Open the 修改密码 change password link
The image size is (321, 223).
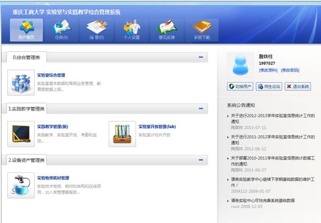(x=290, y=70)
